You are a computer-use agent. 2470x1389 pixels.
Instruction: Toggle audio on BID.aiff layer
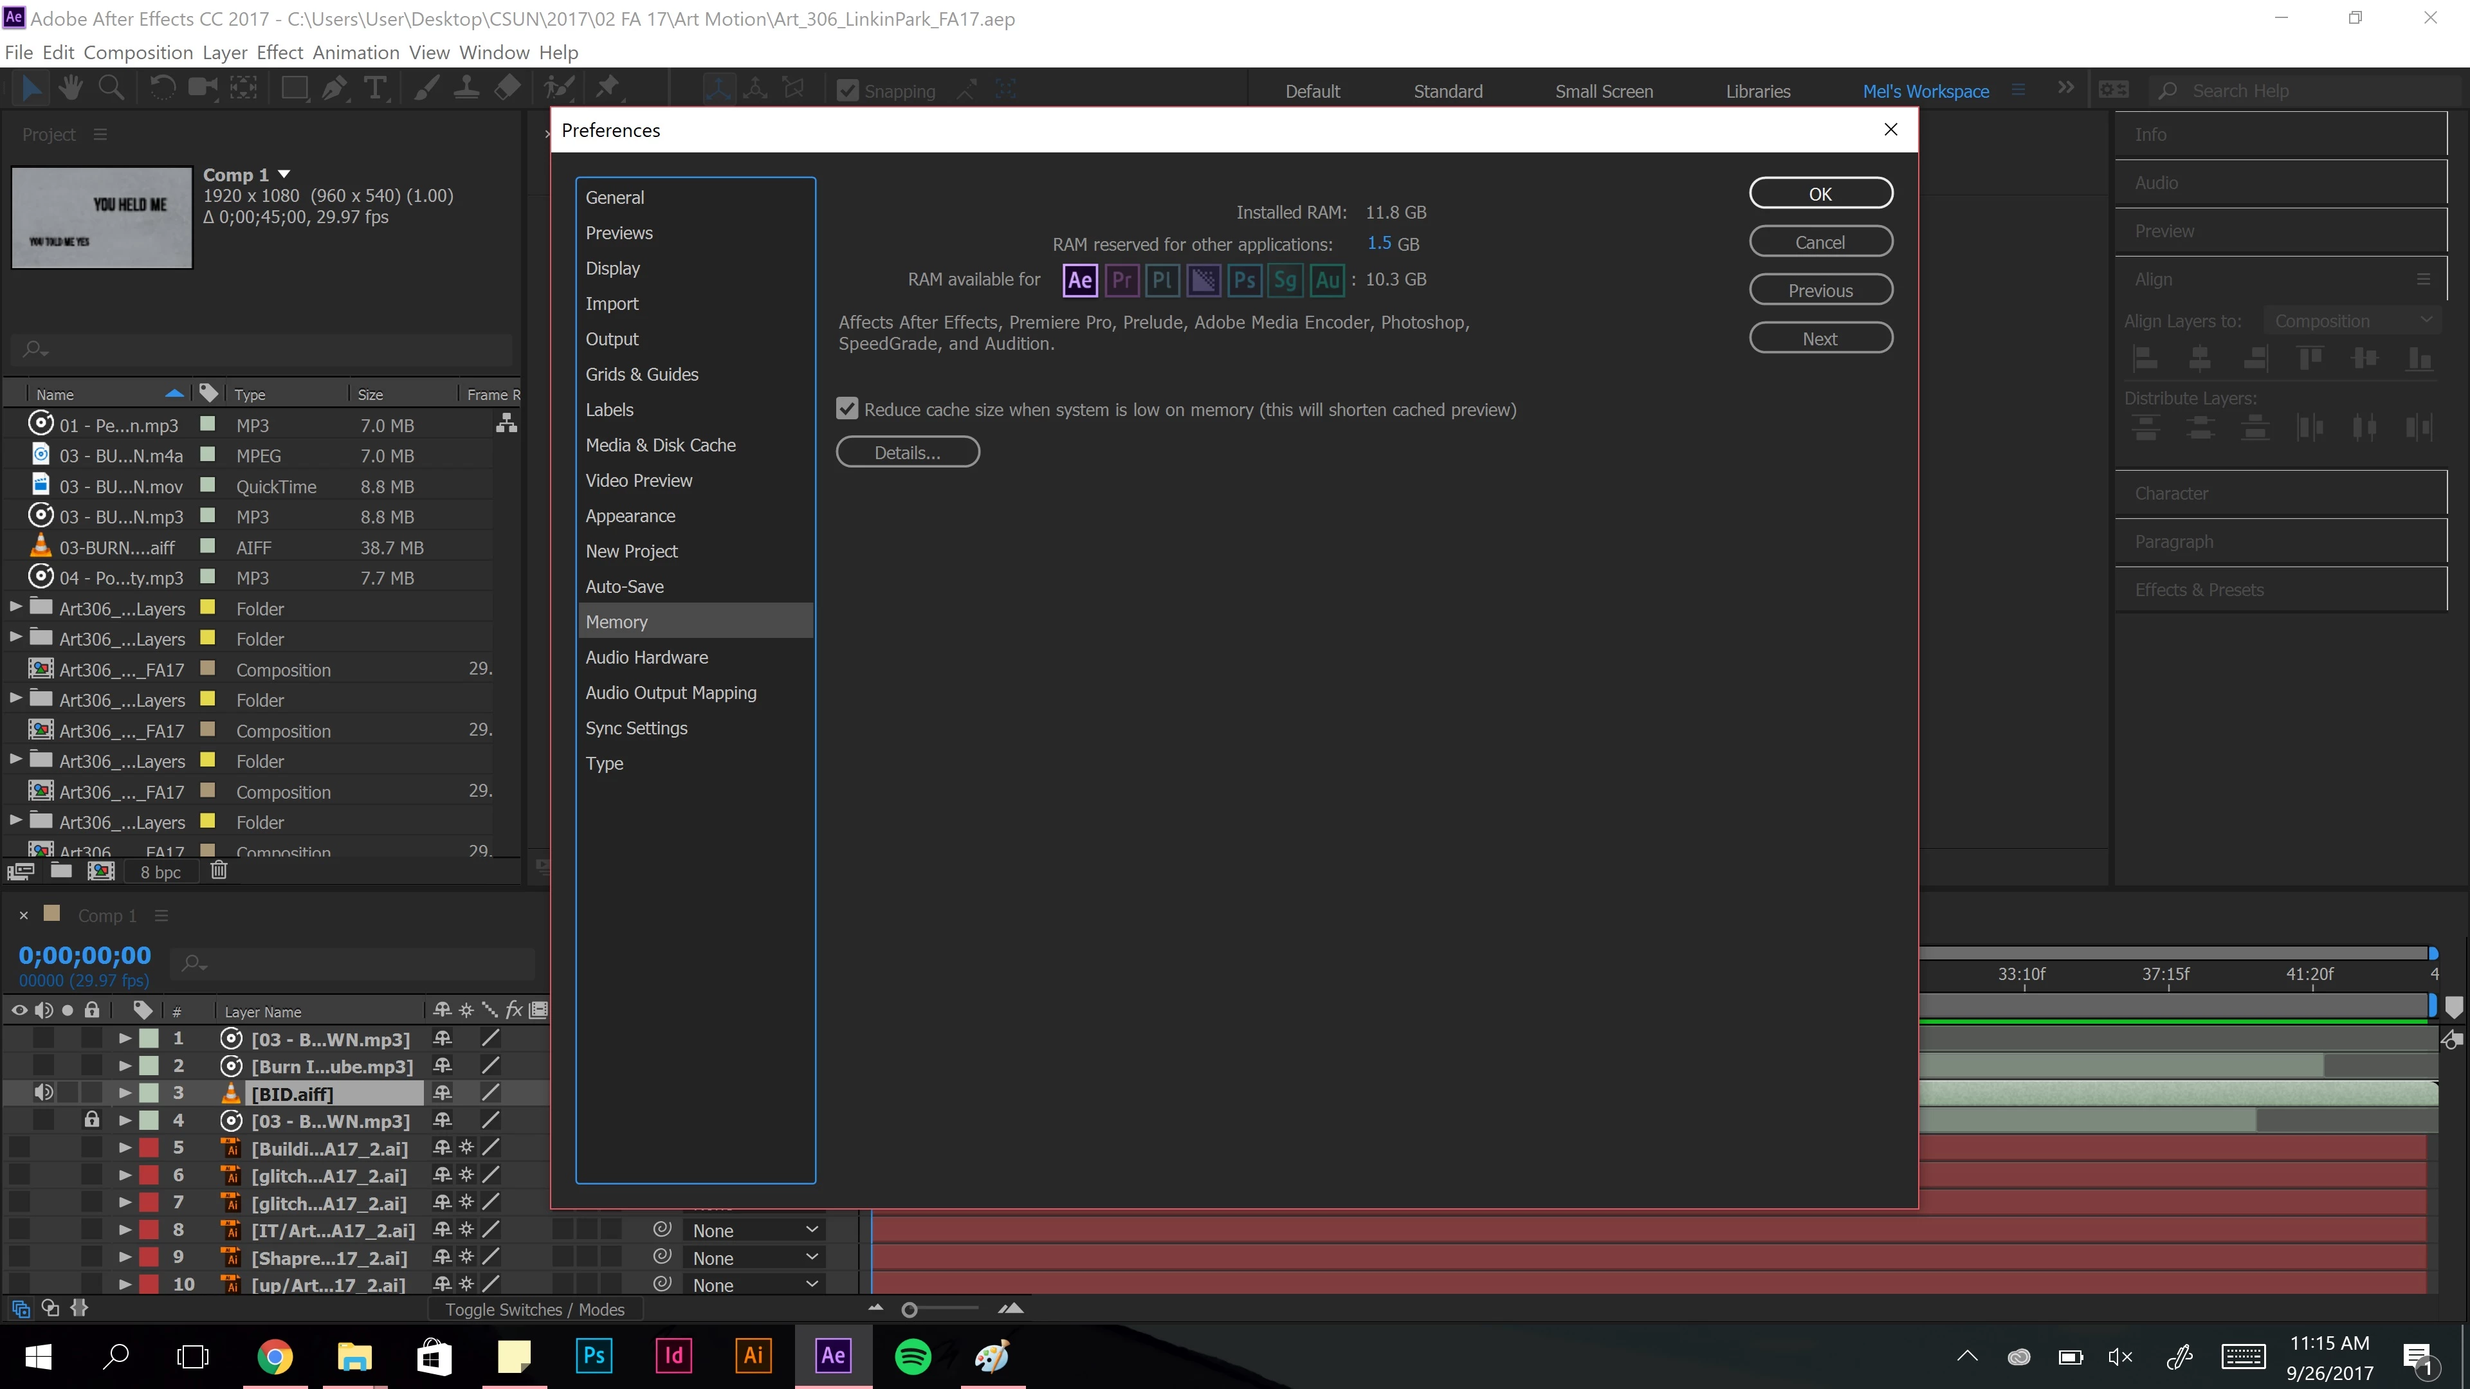[43, 1093]
